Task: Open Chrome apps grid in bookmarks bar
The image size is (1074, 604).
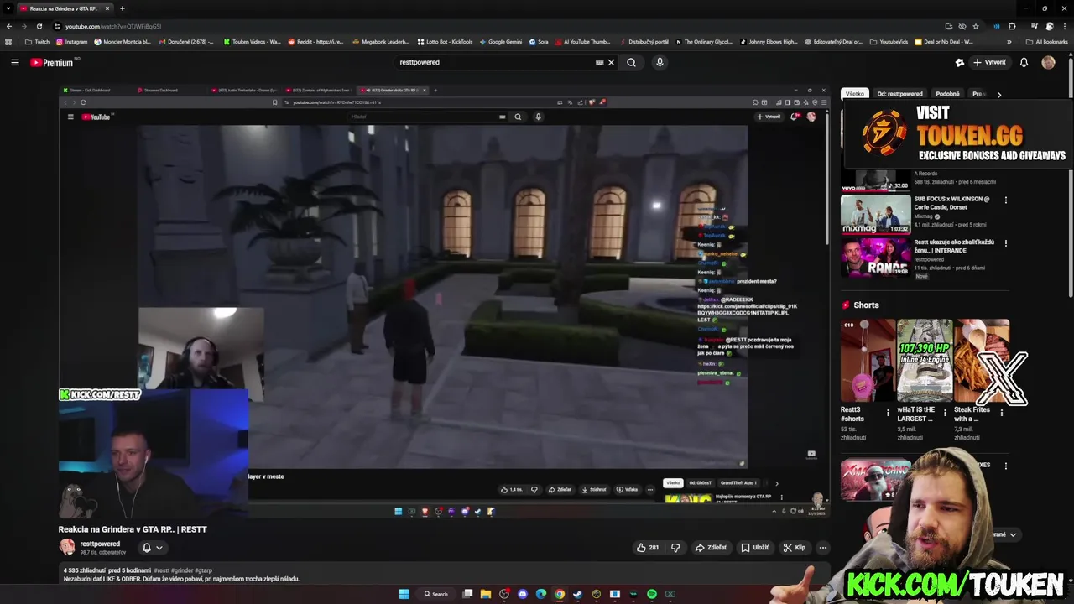Action: (x=8, y=41)
